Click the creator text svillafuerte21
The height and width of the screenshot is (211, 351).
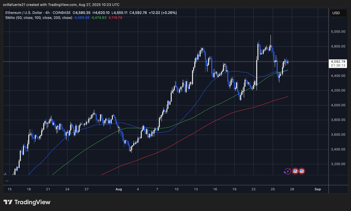[14, 5]
